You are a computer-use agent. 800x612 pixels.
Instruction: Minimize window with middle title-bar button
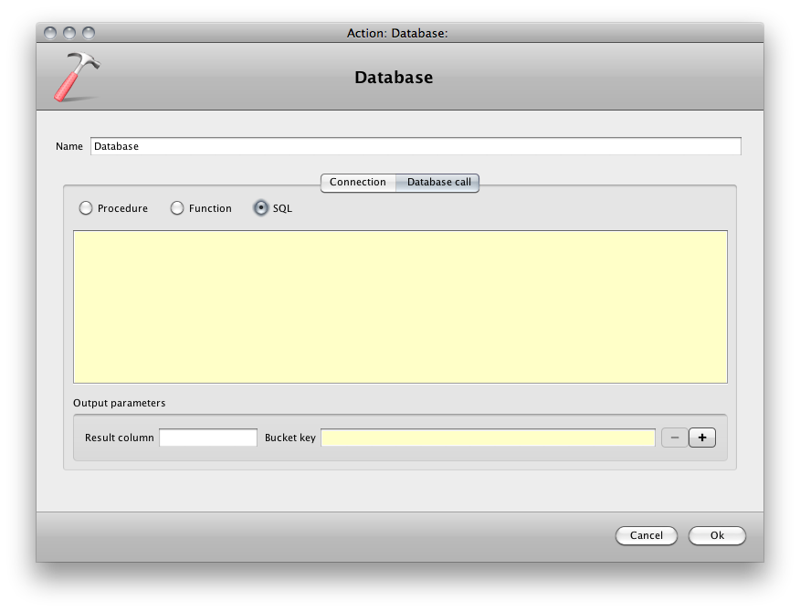pos(69,33)
